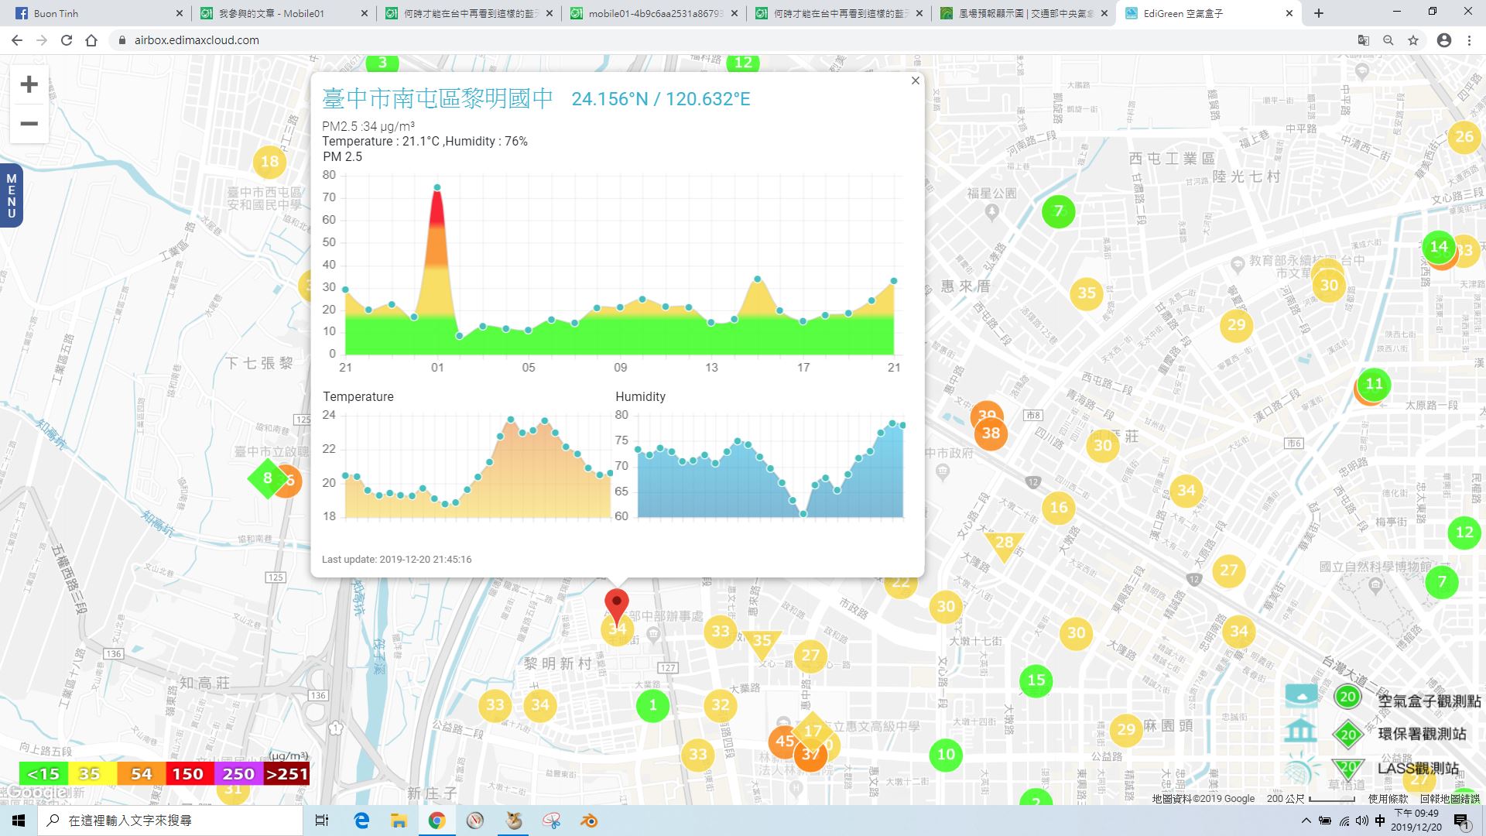Click the orange 54 legend swatch

point(141,773)
